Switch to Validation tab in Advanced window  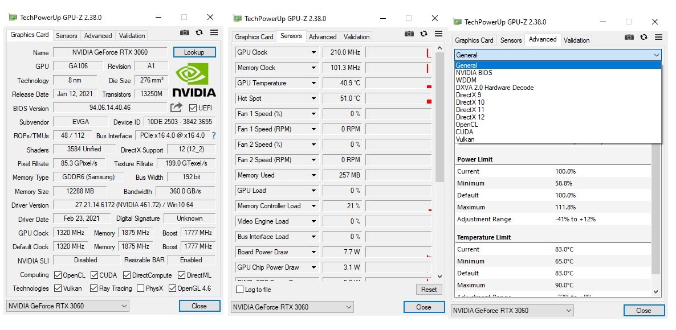point(576,40)
